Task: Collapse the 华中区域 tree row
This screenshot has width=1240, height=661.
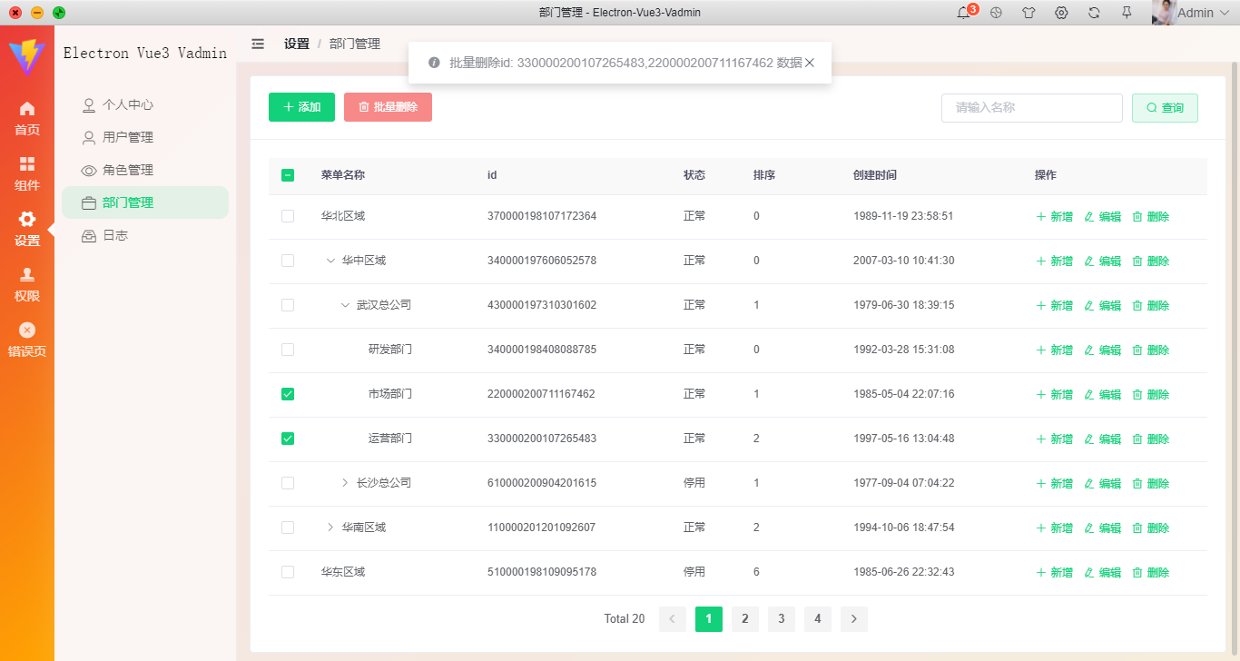Action: pyautogui.click(x=330, y=261)
